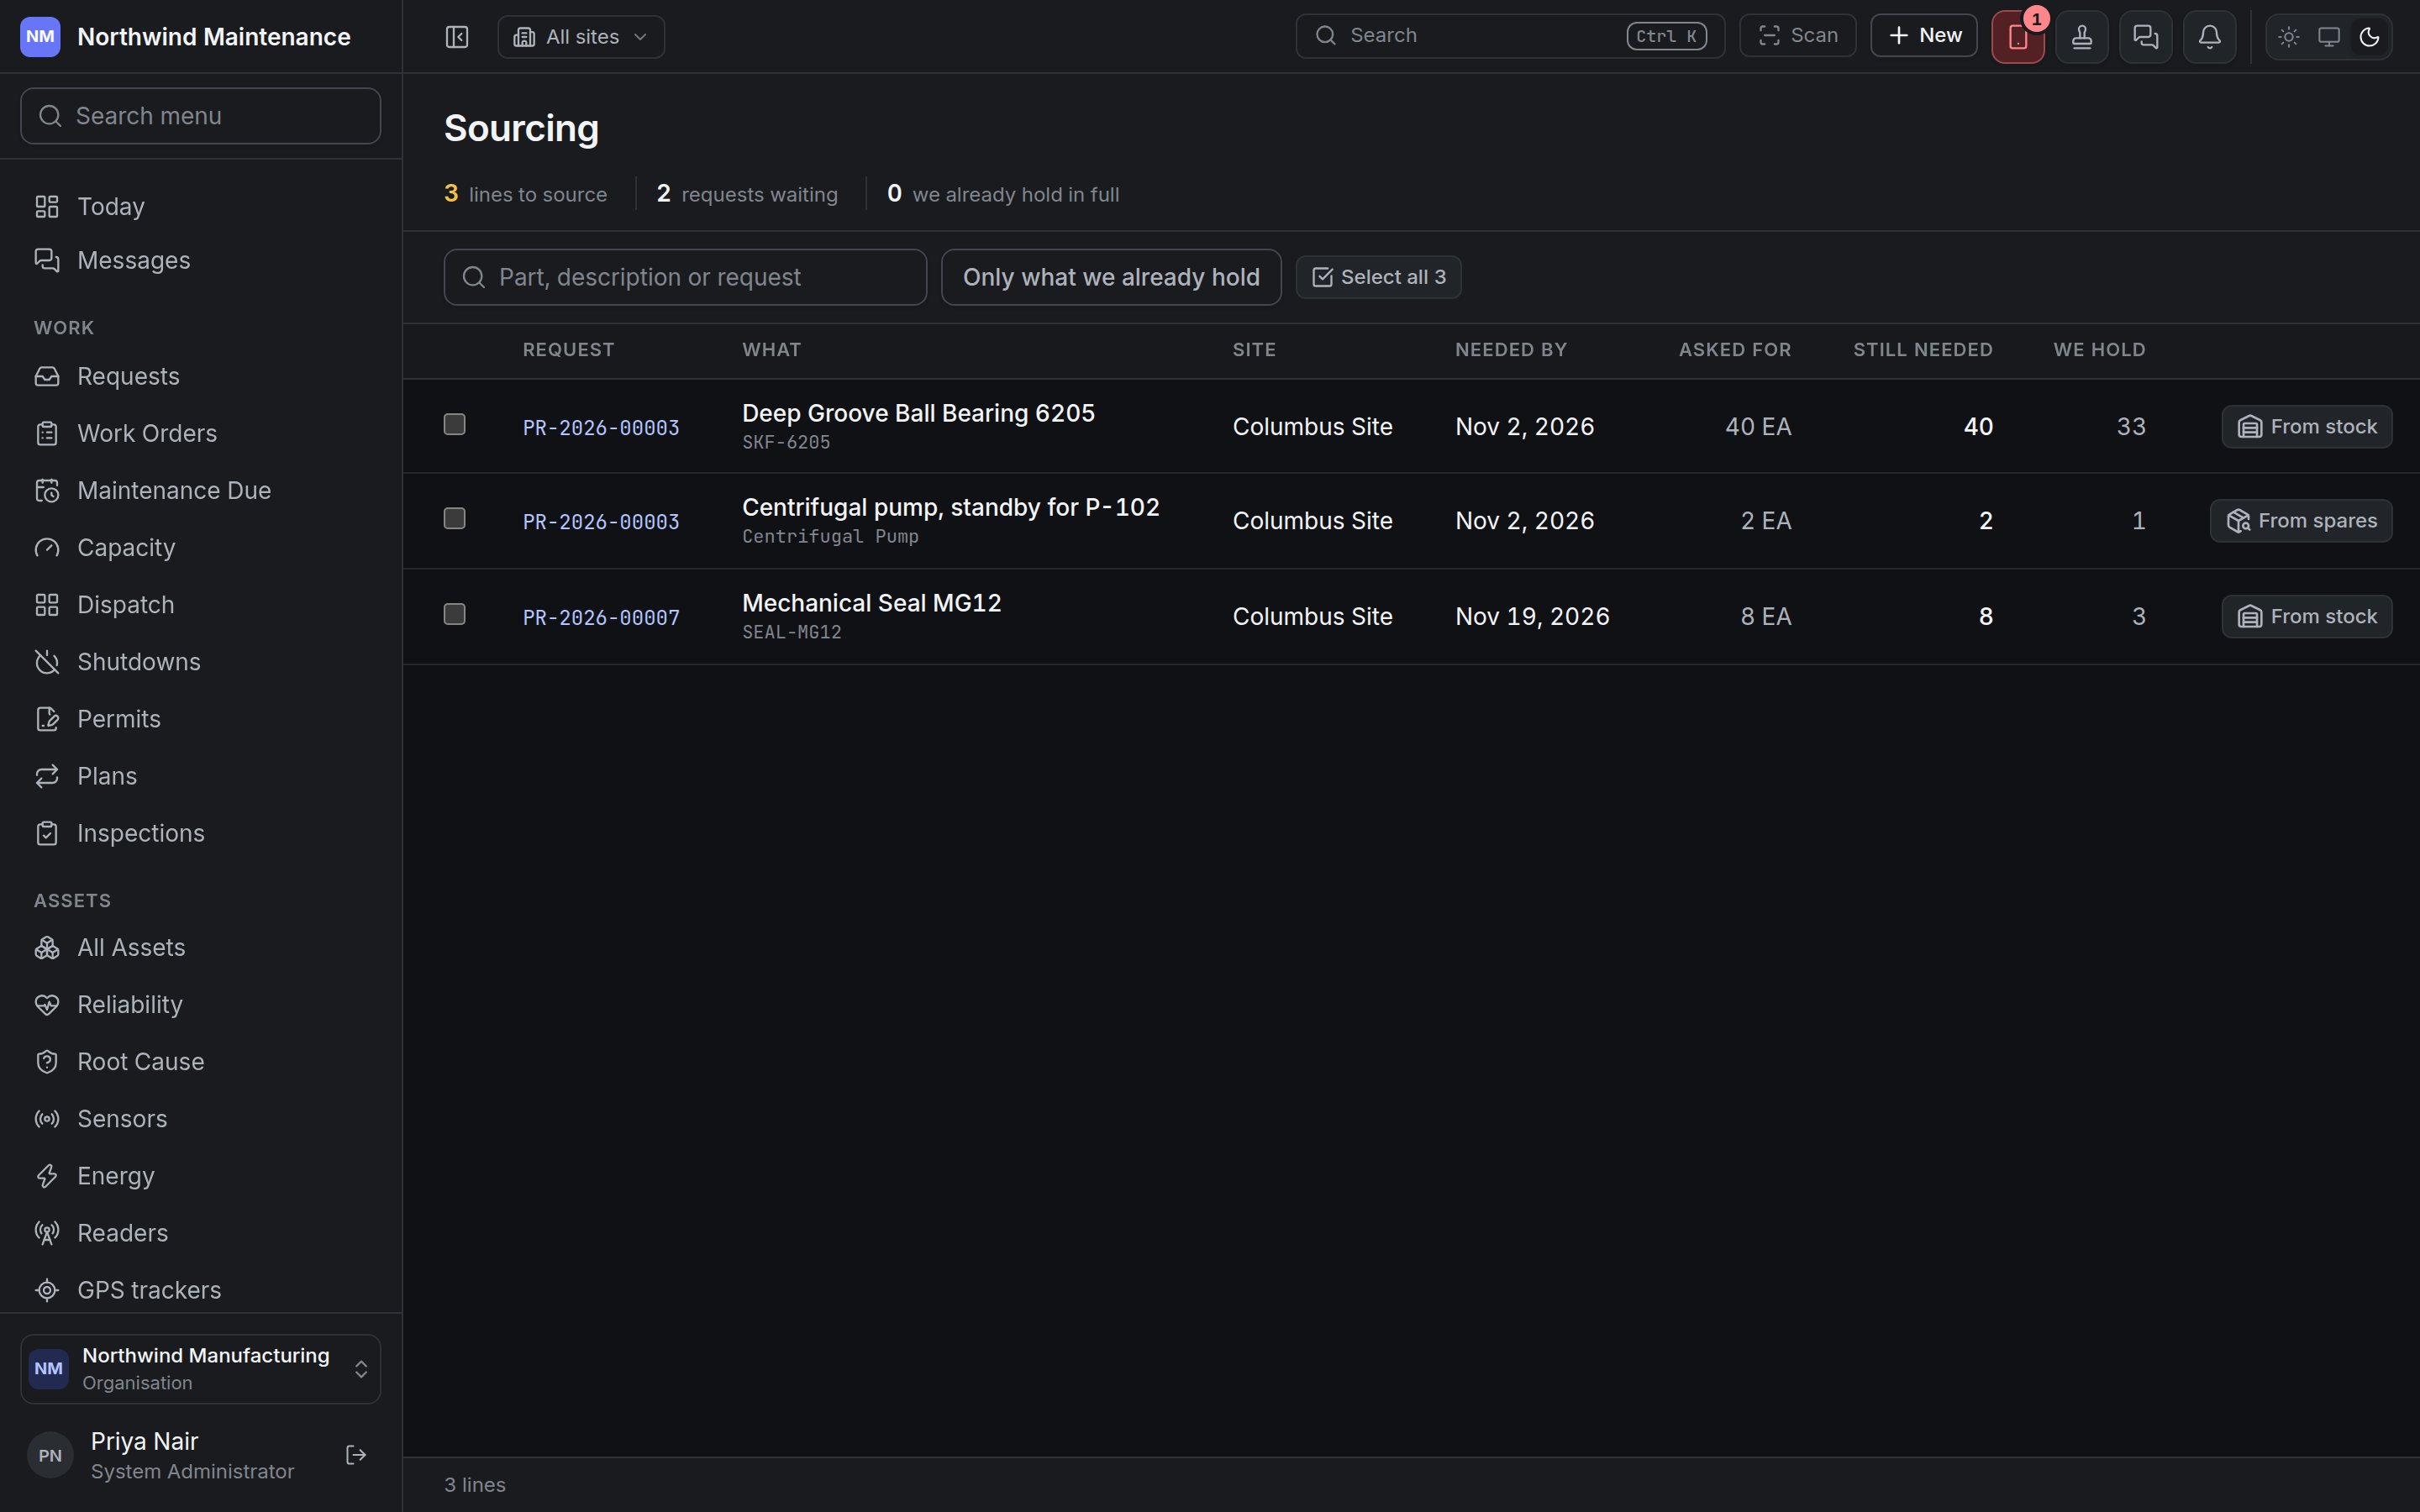Click the Still Needed column header
This screenshot has width=2420, height=1512.
[x=1922, y=350]
